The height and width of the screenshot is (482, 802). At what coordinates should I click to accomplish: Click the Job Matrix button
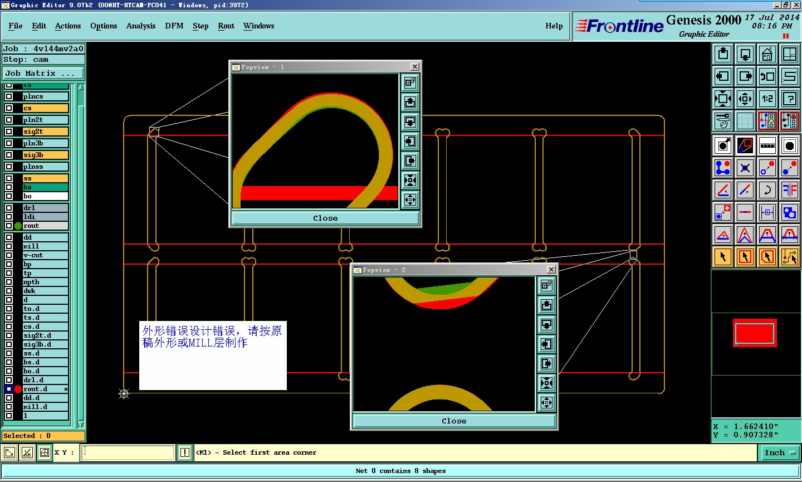click(43, 73)
